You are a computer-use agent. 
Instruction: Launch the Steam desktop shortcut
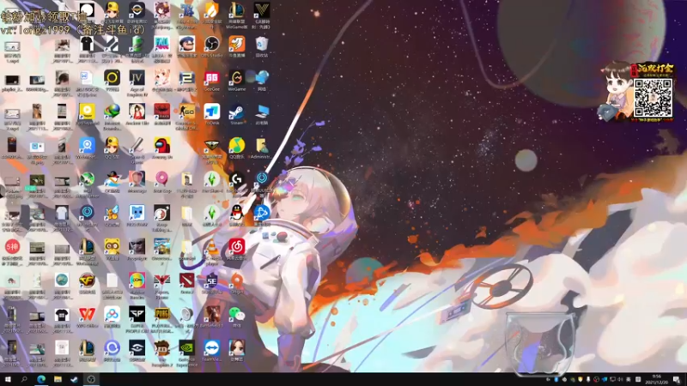point(237,115)
